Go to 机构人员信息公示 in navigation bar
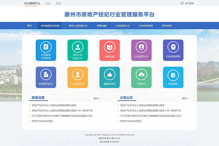 point(78,26)
